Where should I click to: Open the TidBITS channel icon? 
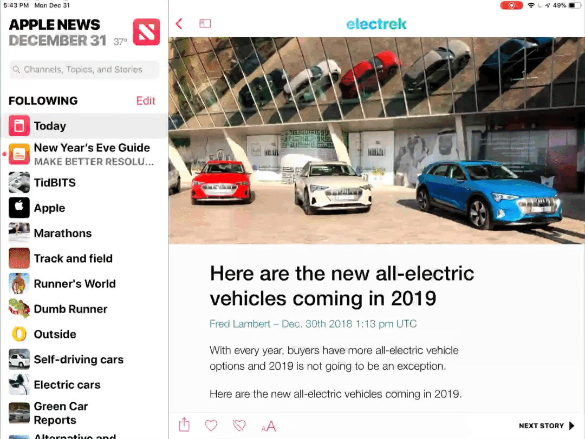pos(19,182)
